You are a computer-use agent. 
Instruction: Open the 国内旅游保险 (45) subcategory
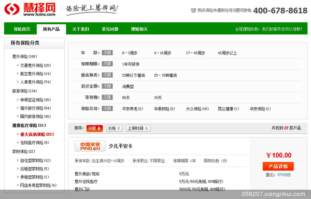[35, 117]
